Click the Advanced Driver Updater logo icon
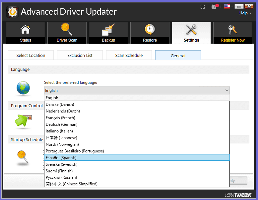 pos(12,12)
